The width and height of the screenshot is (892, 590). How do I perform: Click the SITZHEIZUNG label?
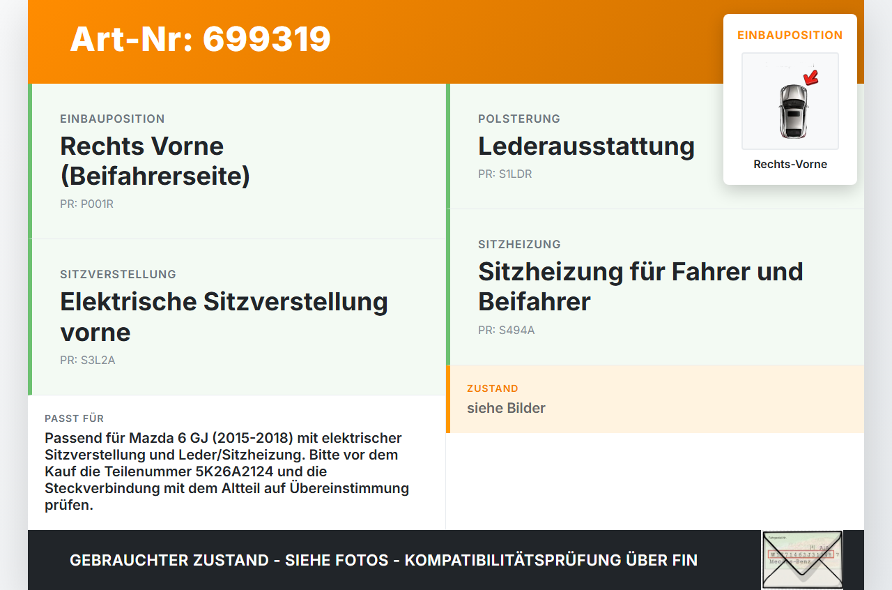(519, 244)
